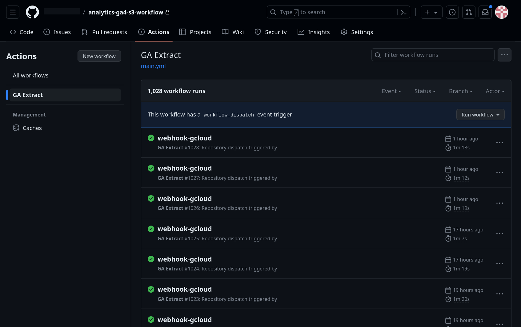Open the Run workflow dropdown
The image size is (521, 327).
[x=480, y=115]
